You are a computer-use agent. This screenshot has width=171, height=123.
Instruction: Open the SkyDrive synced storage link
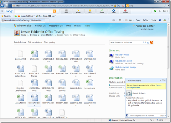point(126,67)
